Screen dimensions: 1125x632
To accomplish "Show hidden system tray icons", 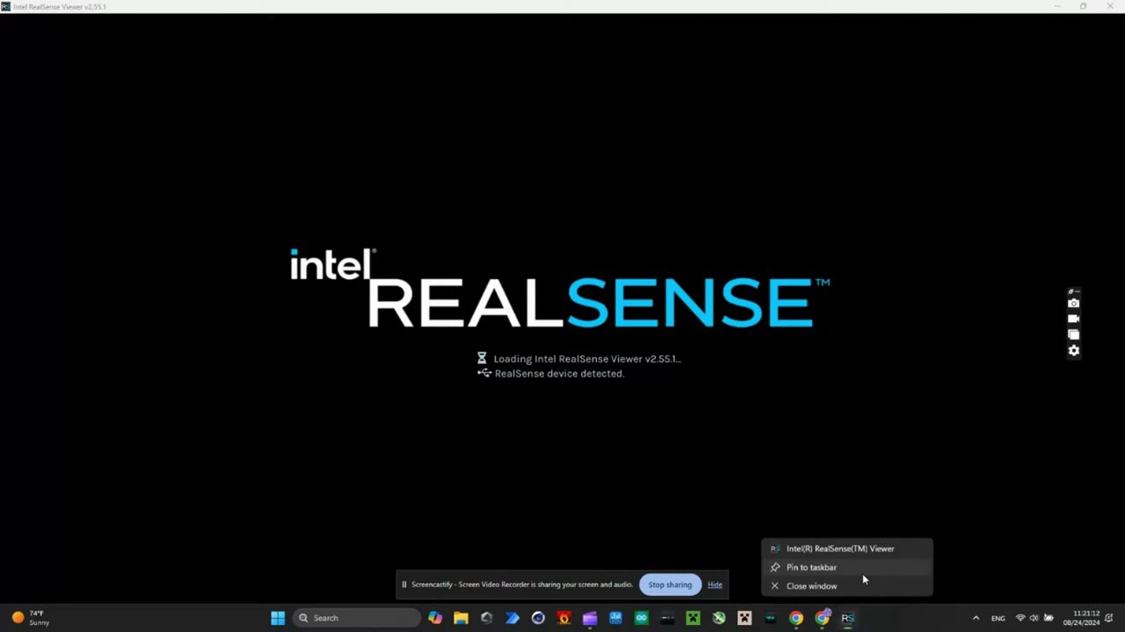I will (x=976, y=618).
